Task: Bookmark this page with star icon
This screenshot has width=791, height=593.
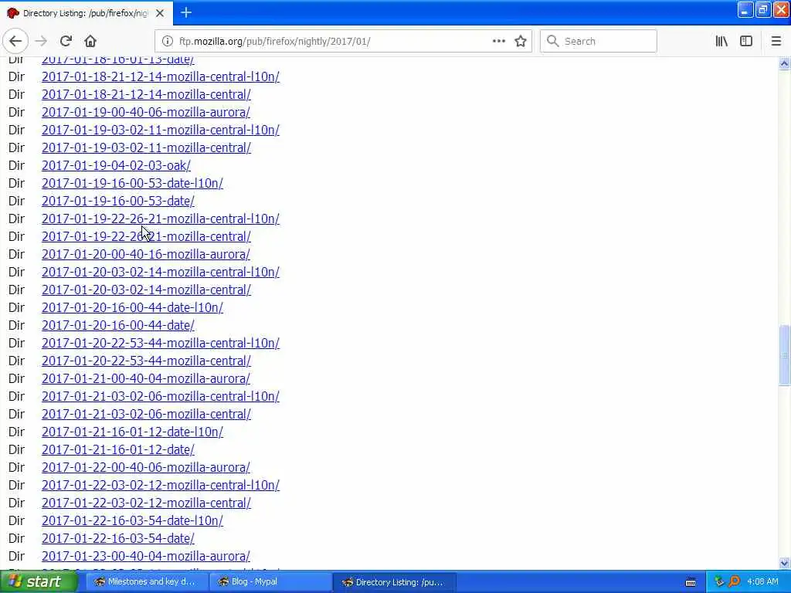Action: [x=521, y=42]
